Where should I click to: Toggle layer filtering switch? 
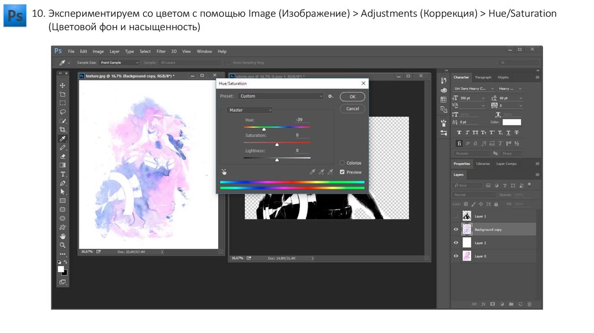pos(529,185)
